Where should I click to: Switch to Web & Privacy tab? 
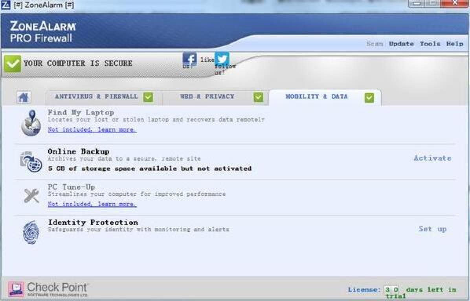point(215,97)
